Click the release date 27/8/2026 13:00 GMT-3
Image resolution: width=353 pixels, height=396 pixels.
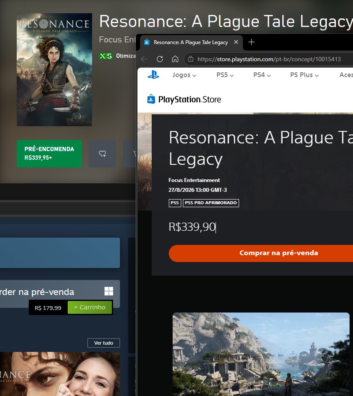point(197,190)
